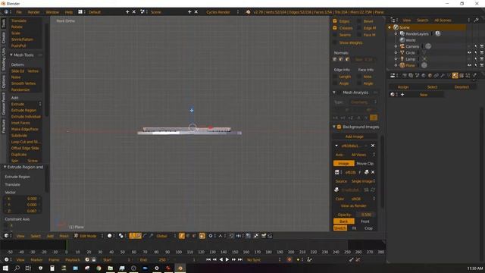Select the RenderLayers icon in outliner
Viewport: 485px width, 273px height.
(x=402, y=33)
